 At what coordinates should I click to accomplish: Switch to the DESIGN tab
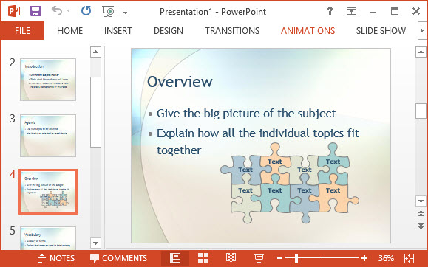point(169,31)
